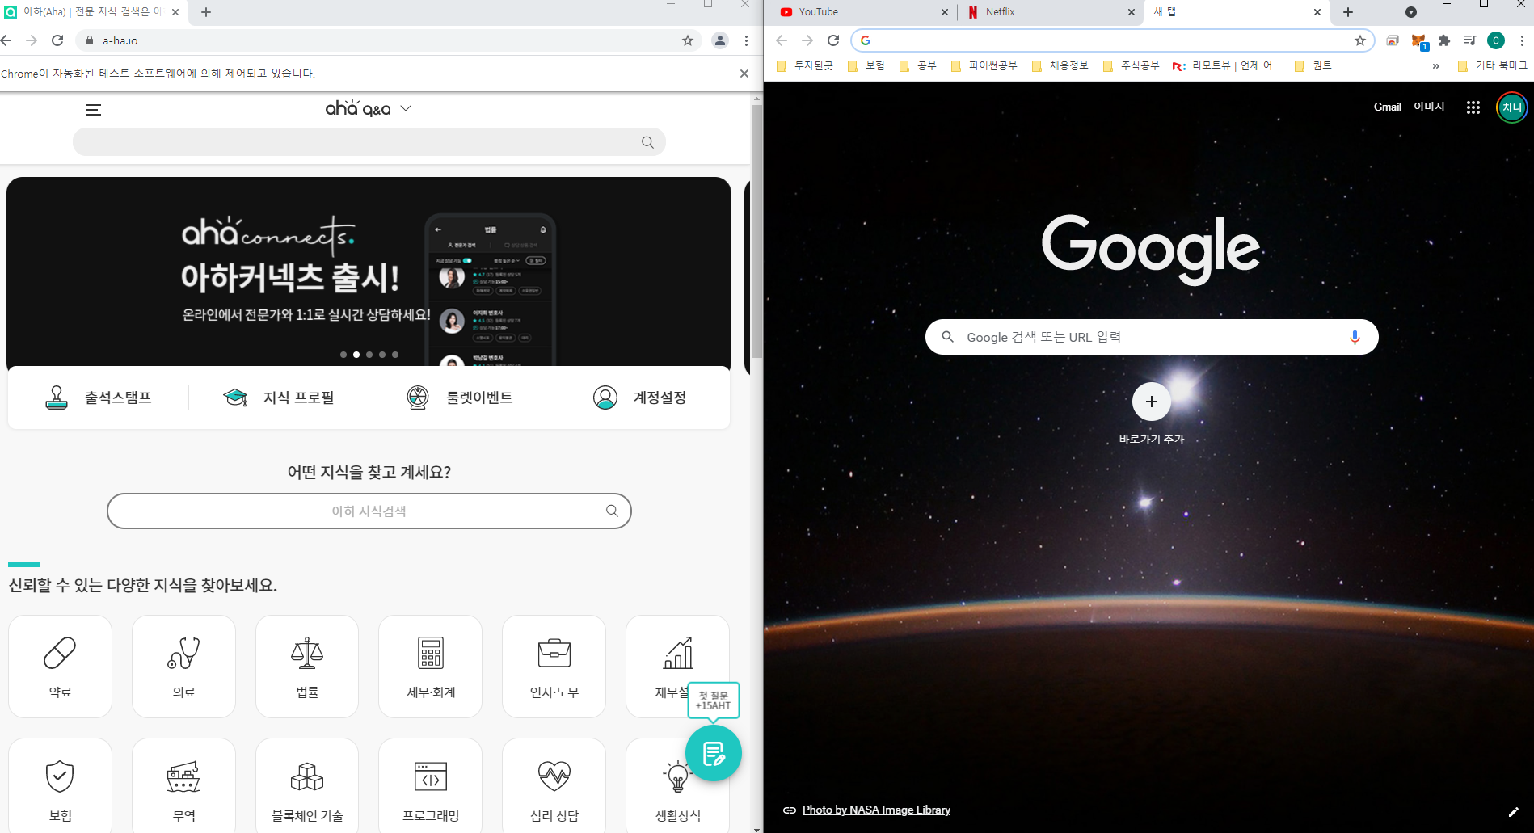Open left Chrome window's three-dot menu

[746, 40]
